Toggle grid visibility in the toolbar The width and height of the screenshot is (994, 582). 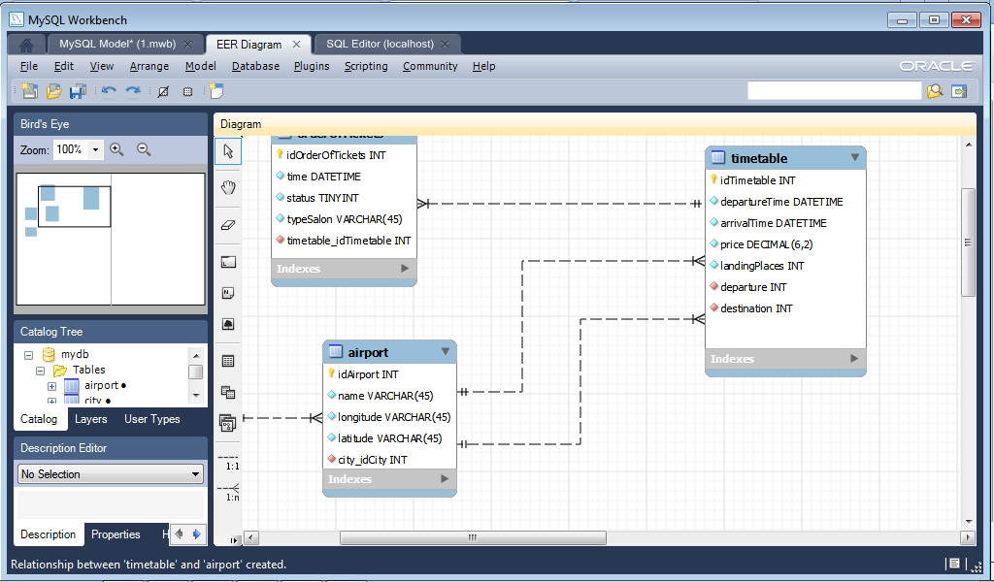click(163, 91)
